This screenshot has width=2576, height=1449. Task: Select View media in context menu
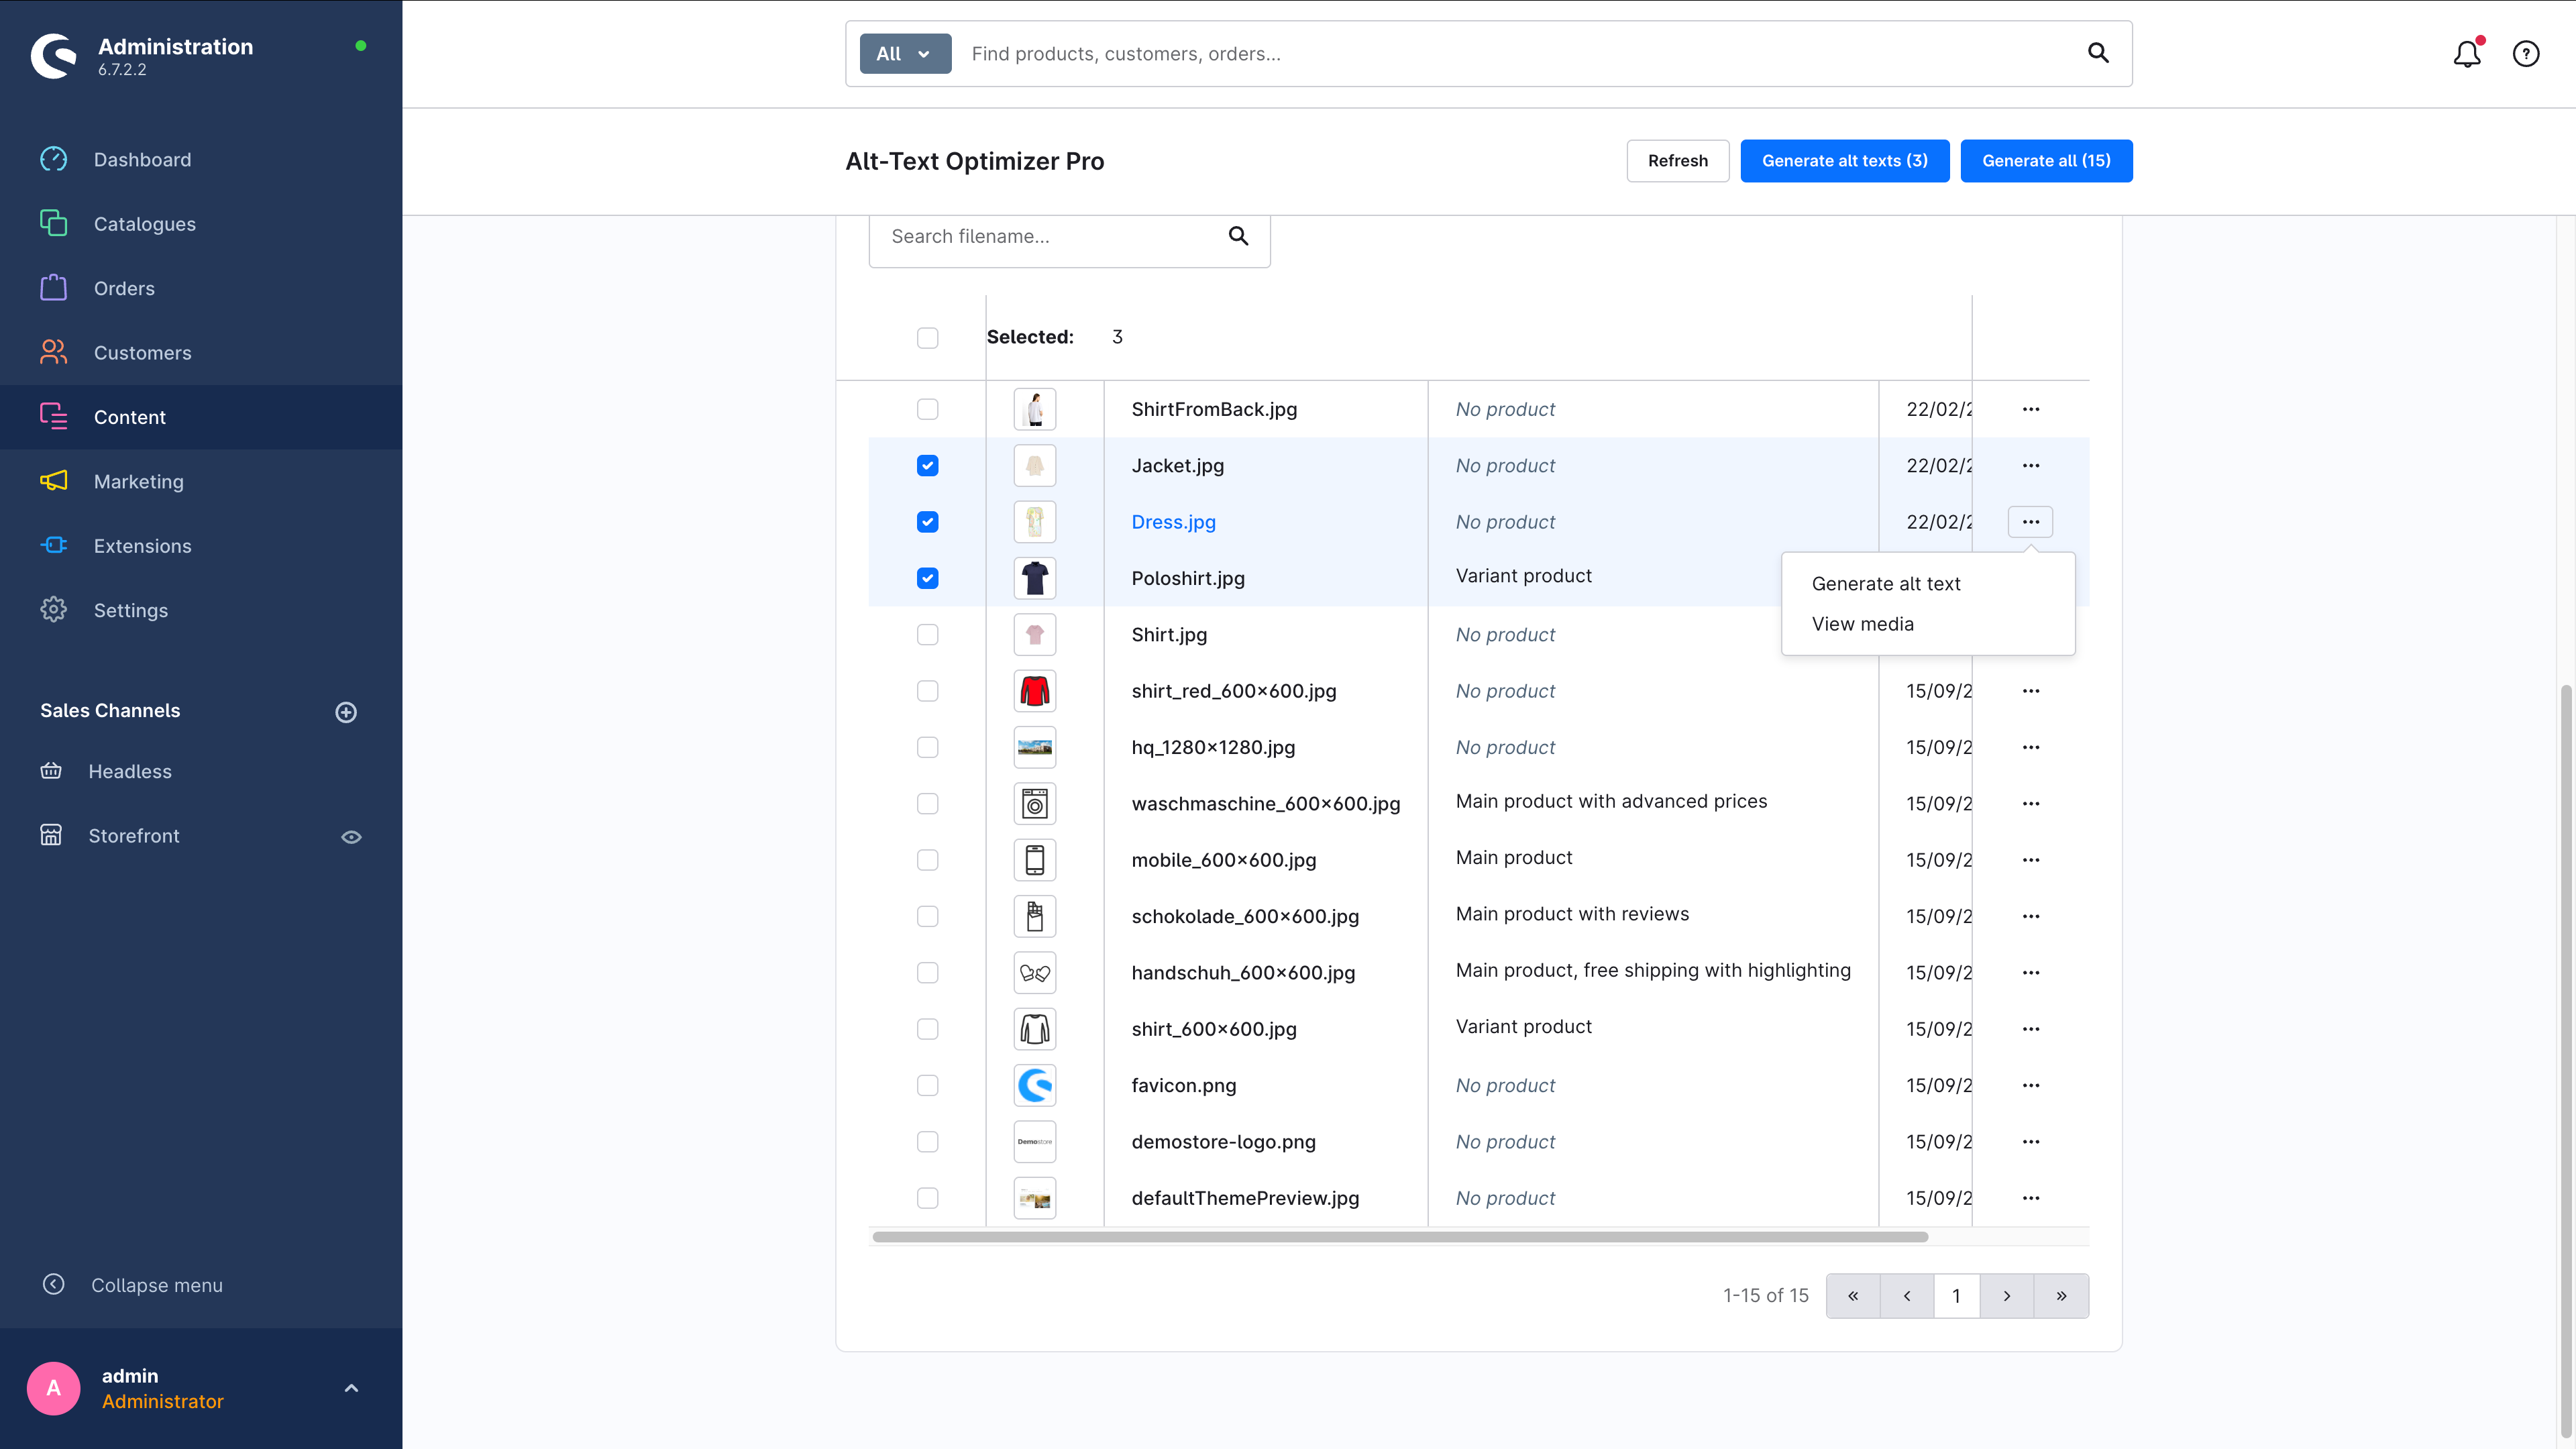tap(1862, 624)
